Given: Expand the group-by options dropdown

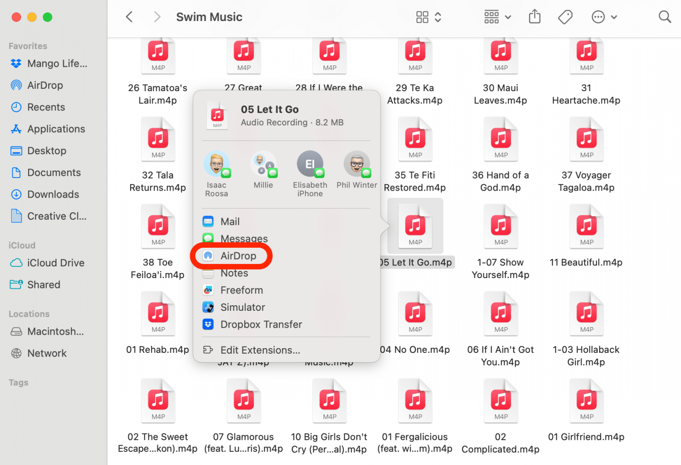Looking at the screenshot, I should pos(497,17).
